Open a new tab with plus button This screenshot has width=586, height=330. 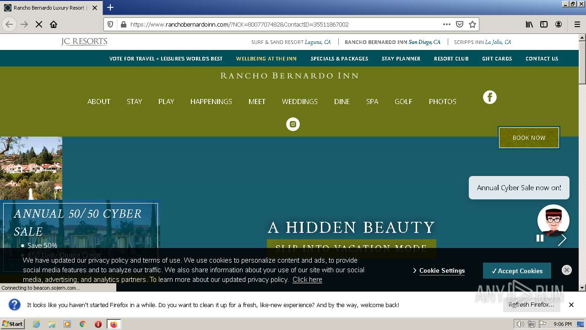click(110, 7)
